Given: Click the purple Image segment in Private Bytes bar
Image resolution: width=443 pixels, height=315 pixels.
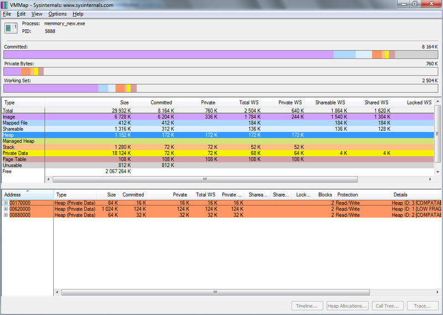Looking at the screenshot, I should pyautogui.click(x=12, y=71).
